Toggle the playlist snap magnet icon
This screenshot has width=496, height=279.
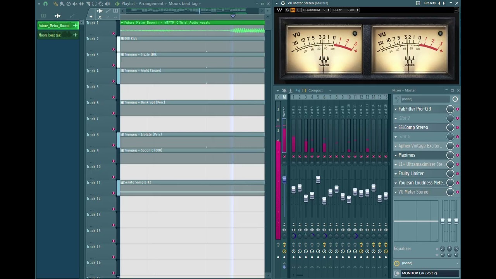tap(45, 4)
